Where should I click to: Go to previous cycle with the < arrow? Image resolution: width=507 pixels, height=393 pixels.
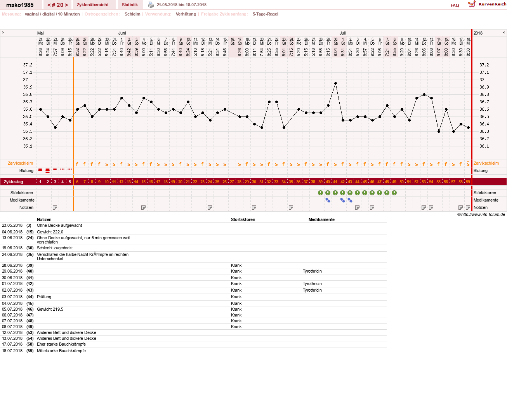pyautogui.click(x=49, y=5)
